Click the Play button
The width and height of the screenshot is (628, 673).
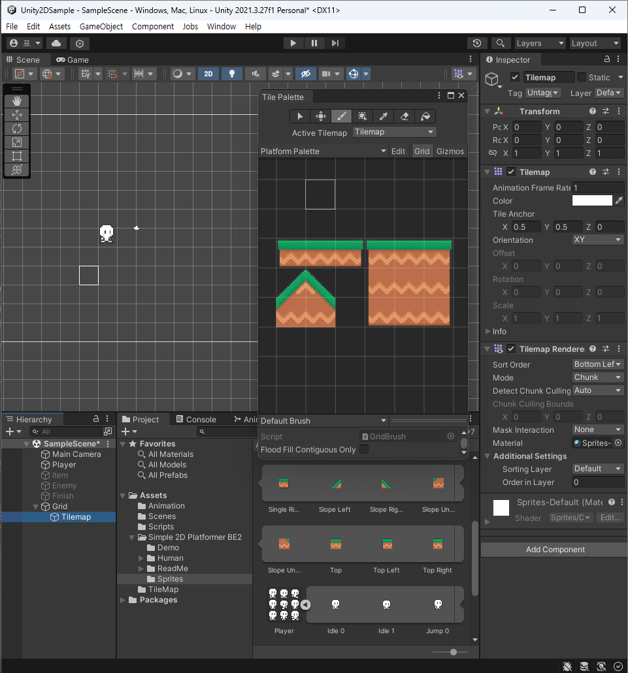[x=293, y=43]
